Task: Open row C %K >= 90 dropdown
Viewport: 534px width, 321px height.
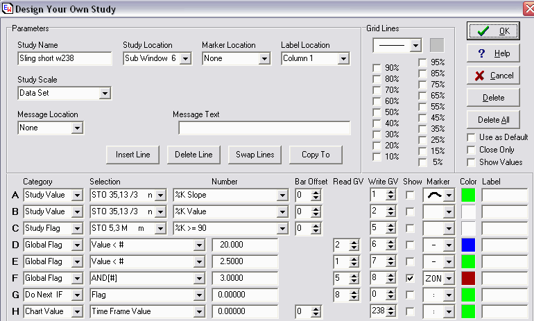Action: pyautogui.click(x=282, y=229)
